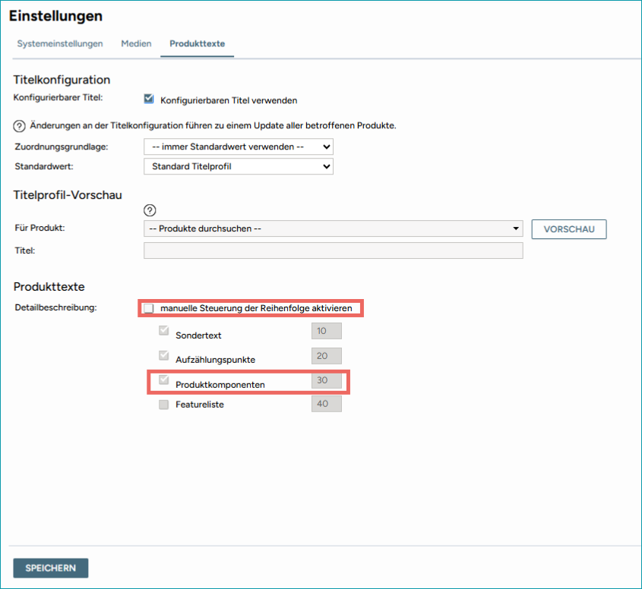Open the Standardwert Titelprofil dropdown
This screenshot has width=642, height=589.
[x=239, y=166]
